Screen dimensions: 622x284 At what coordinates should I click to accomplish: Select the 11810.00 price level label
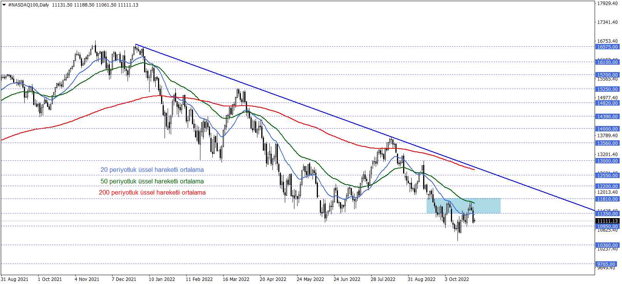click(607, 199)
